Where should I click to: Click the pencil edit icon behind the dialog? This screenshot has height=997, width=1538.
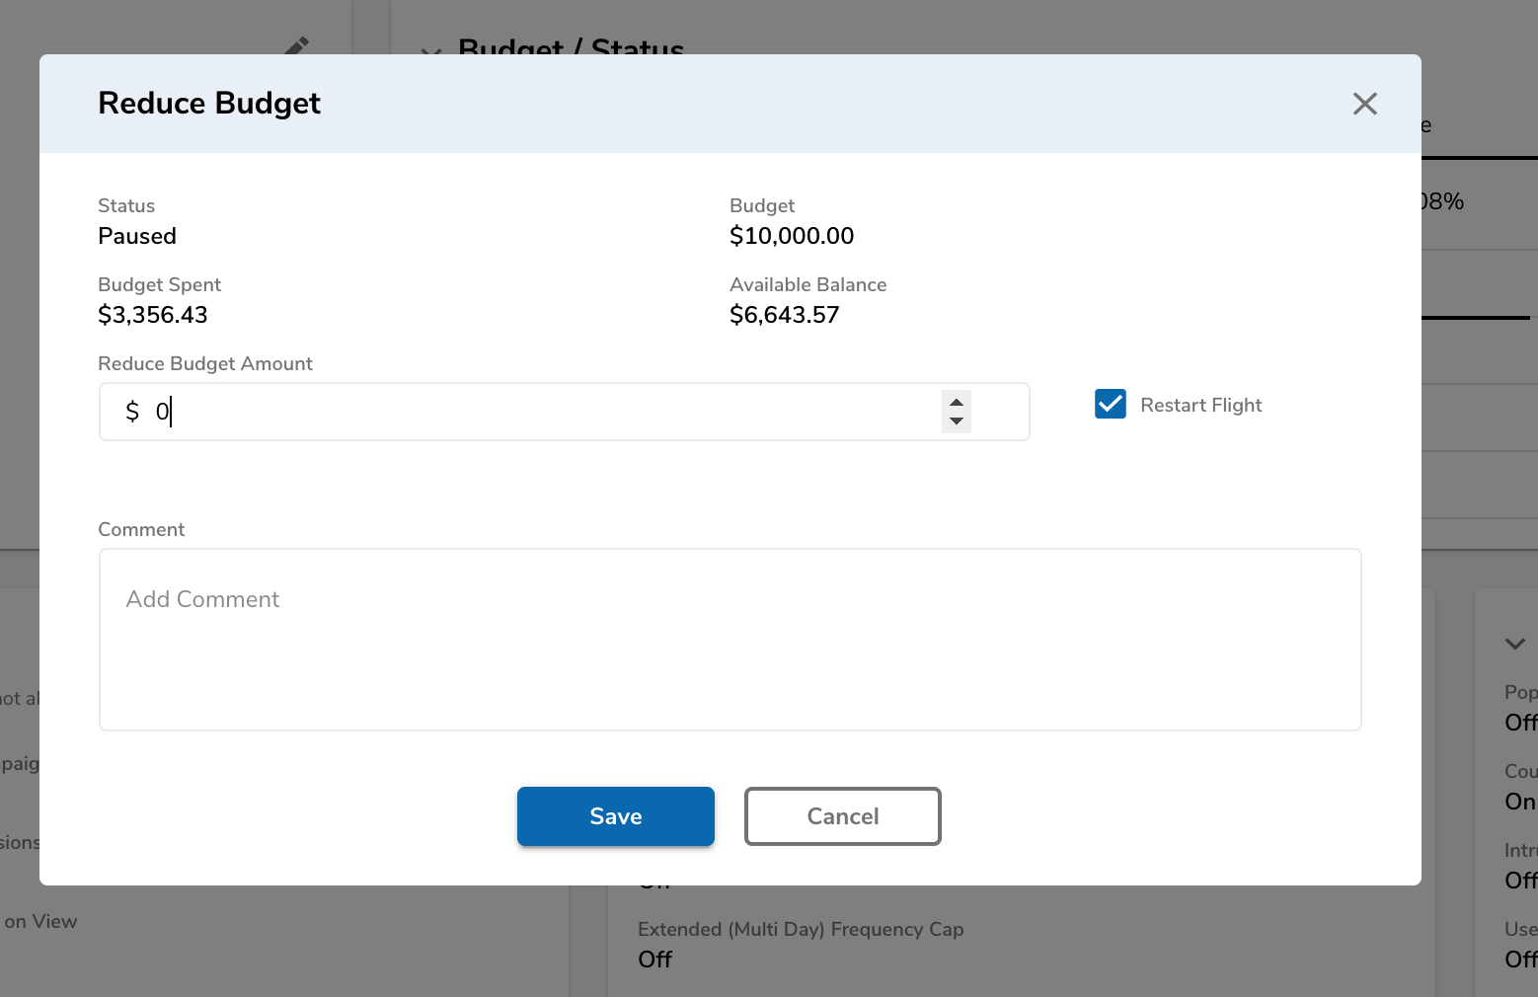point(296,45)
